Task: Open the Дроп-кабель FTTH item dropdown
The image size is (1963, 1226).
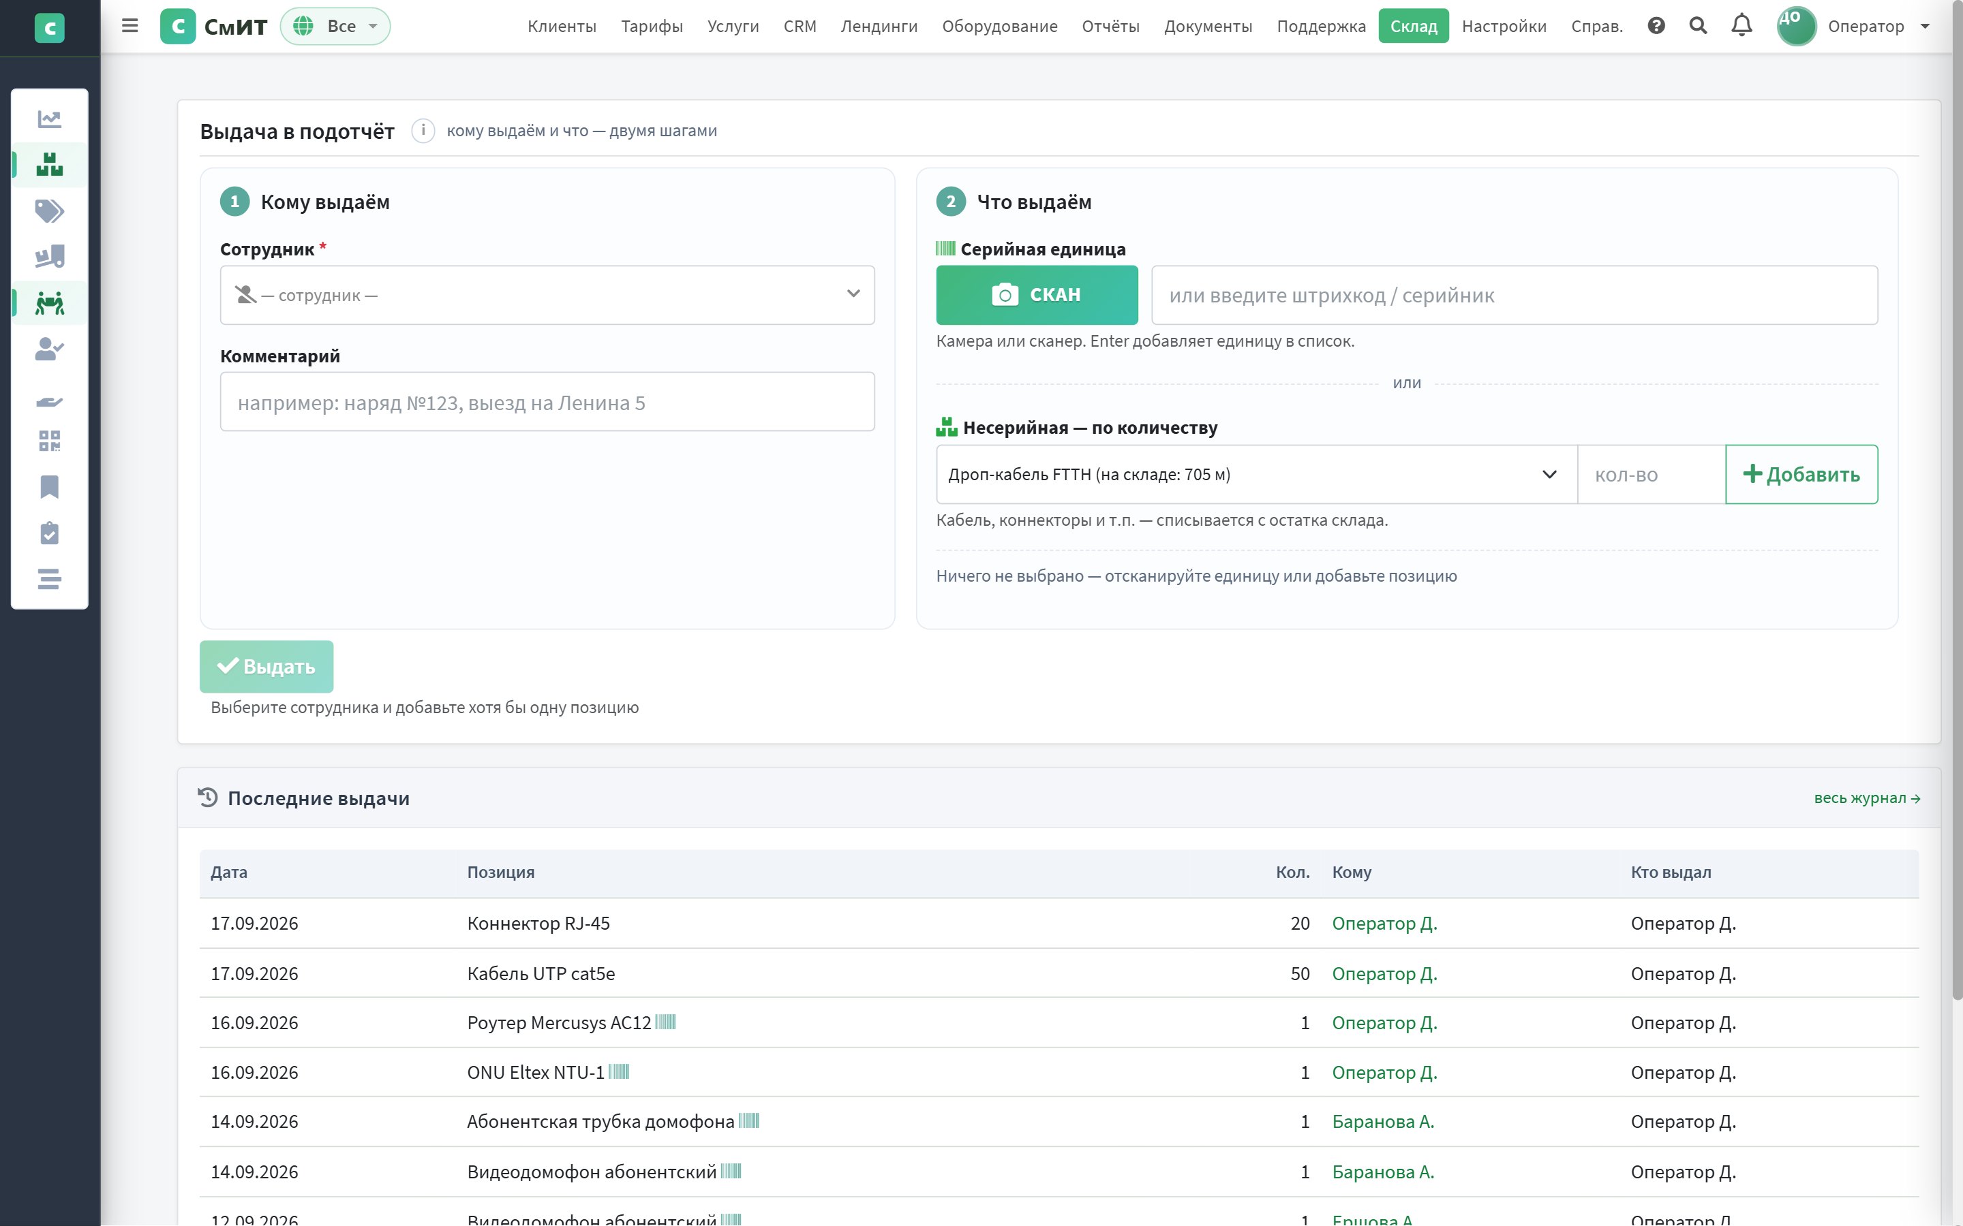Action: pyautogui.click(x=1256, y=474)
